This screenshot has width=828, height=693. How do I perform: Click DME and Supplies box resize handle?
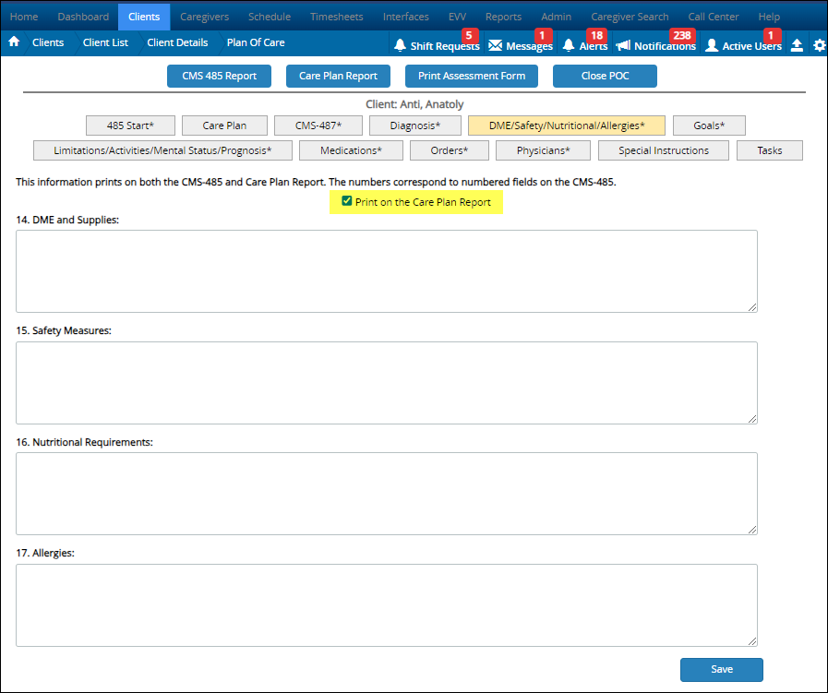[x=752, y=307]
